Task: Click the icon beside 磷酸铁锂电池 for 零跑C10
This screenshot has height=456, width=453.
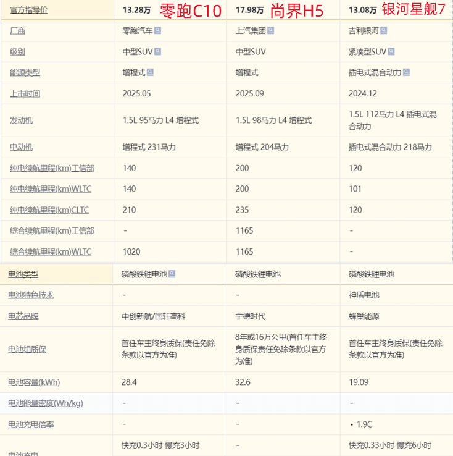Action: coord(172,274)
